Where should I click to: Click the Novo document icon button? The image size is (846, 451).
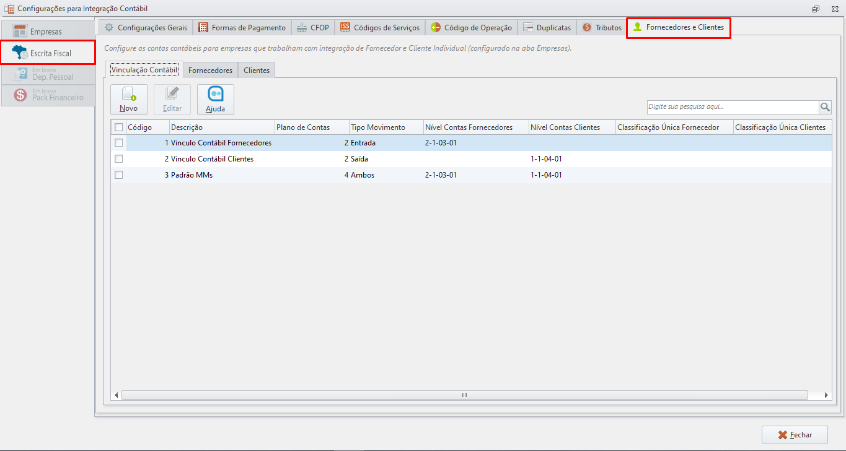tap(129, 100)
